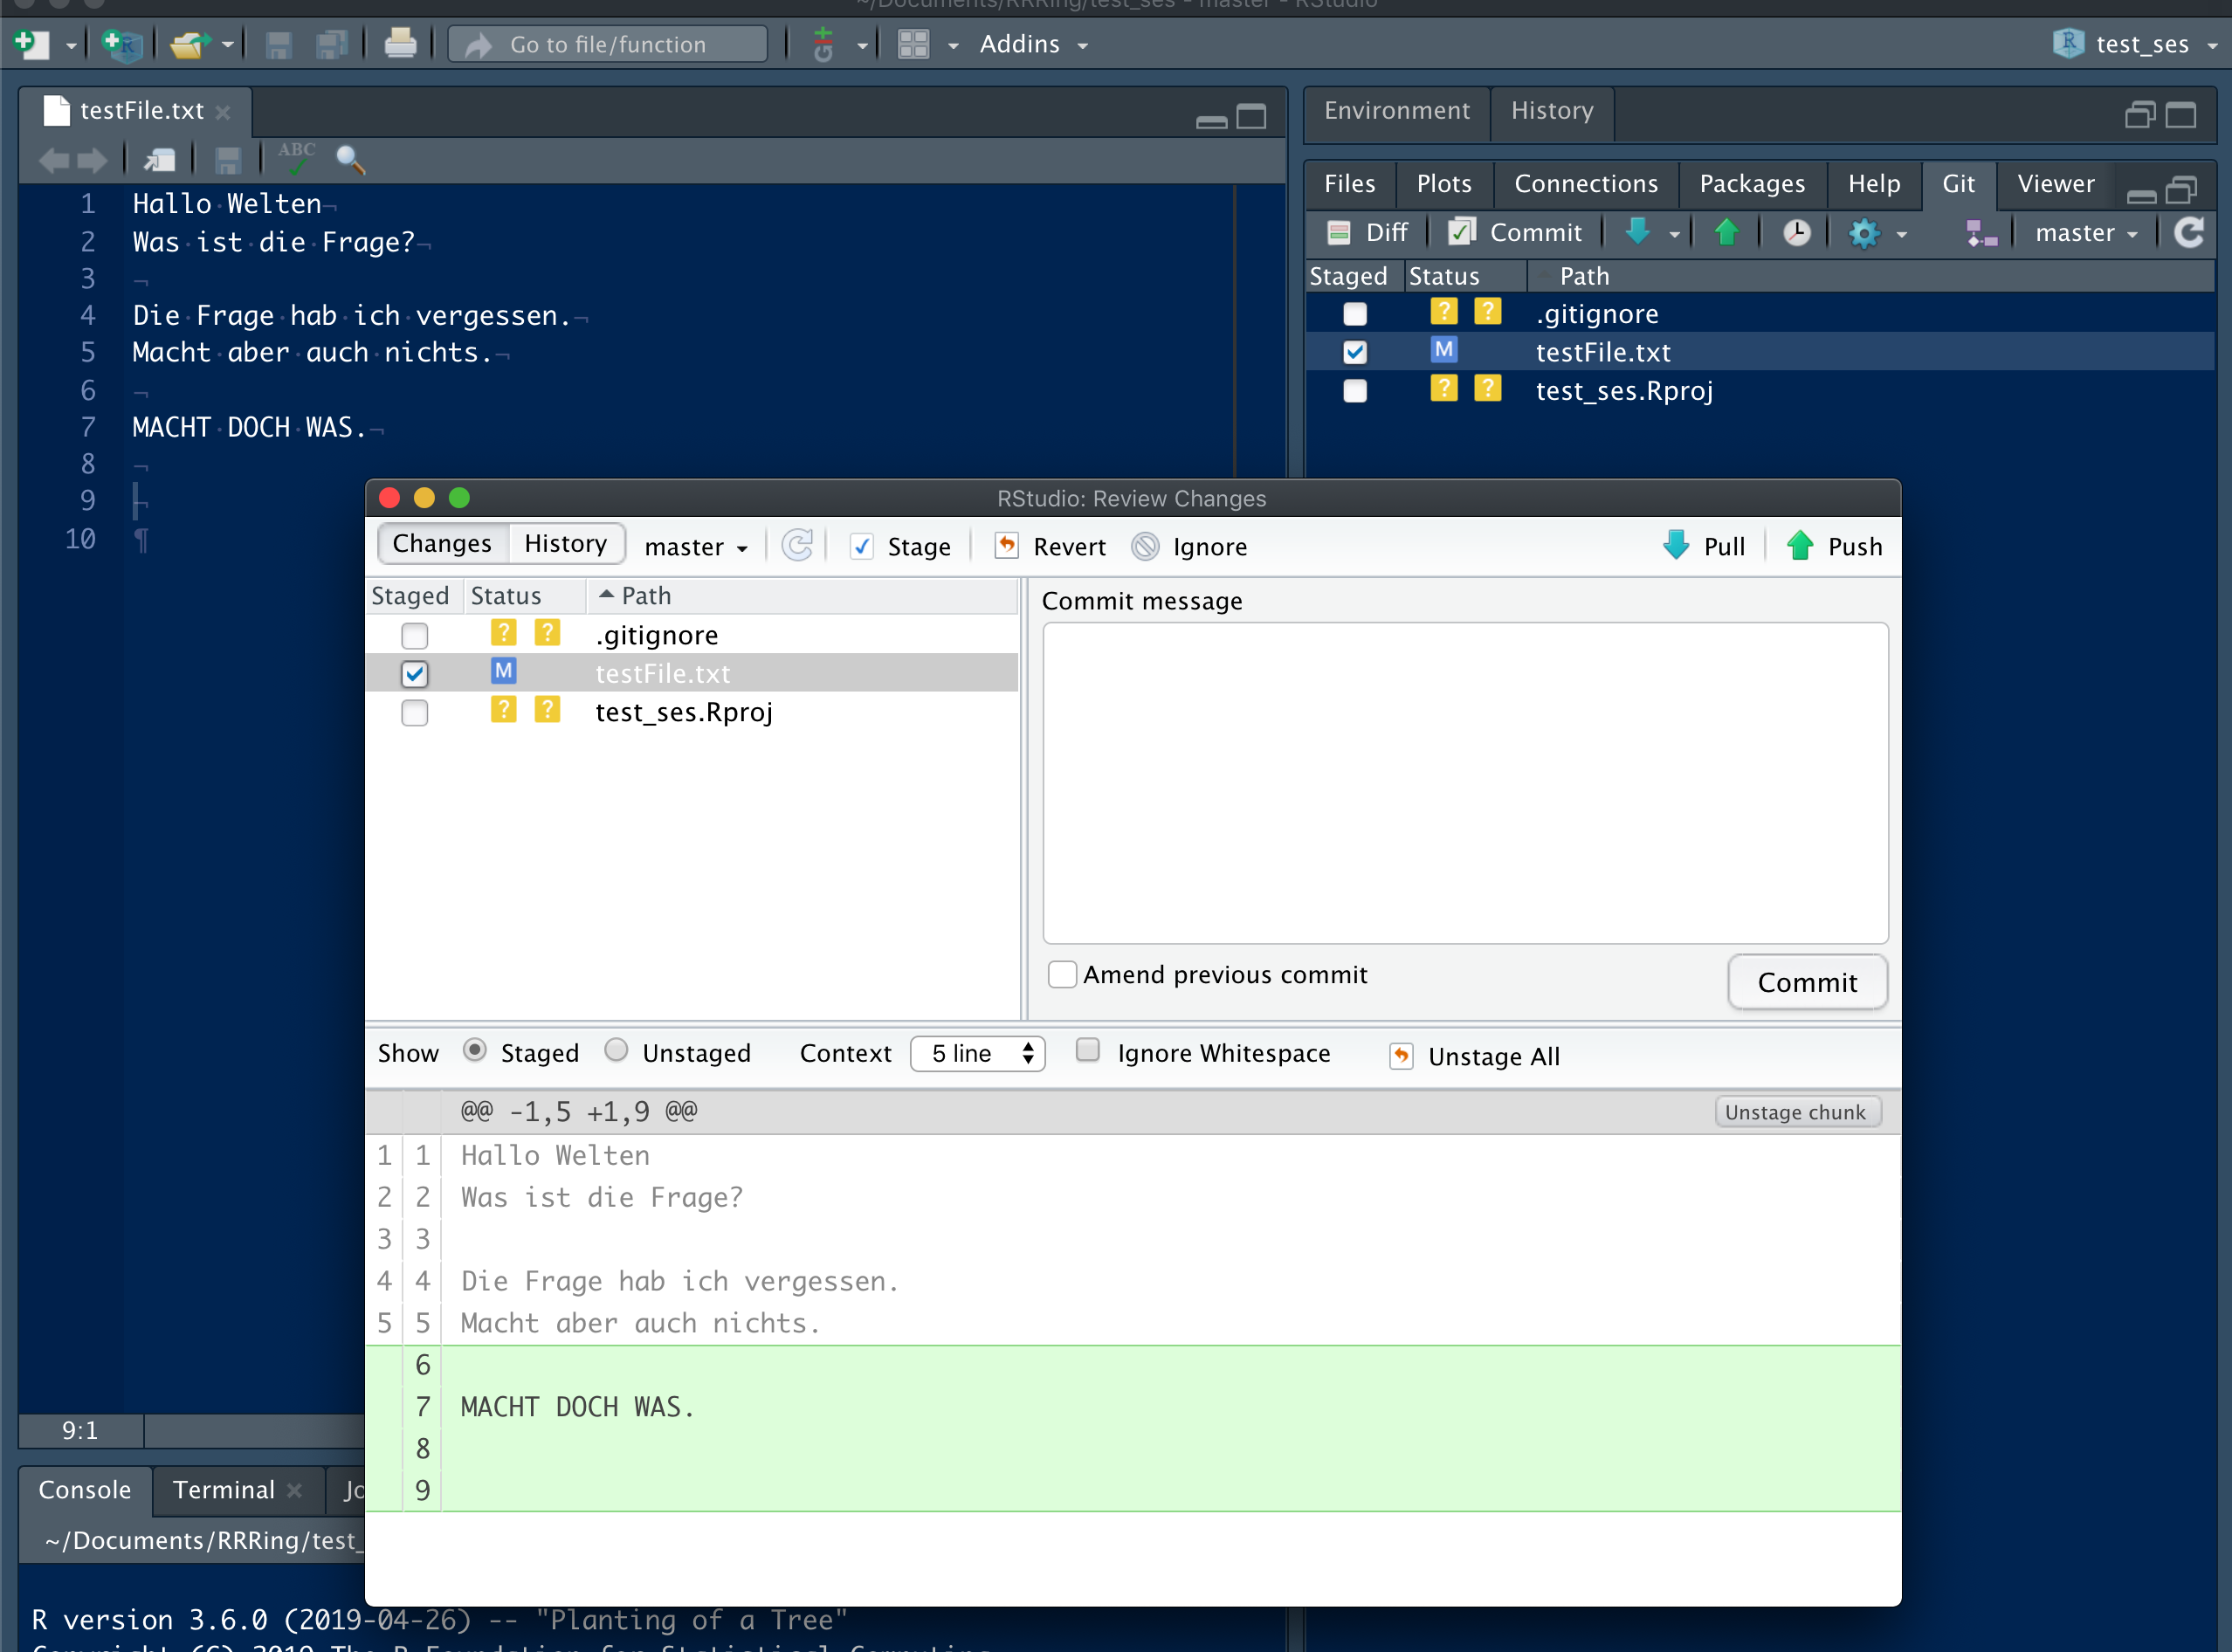This screenshot has height=1652, width=2232.
Task: Check staged box for test_ses.Rproj in dialog
Action: click(x=415, y=713)
